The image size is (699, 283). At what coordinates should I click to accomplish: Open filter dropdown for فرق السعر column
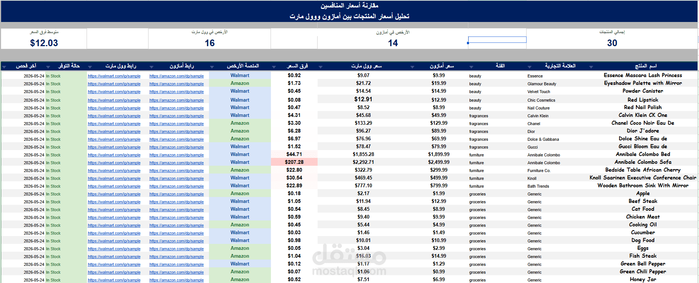(x=274, y=67)
